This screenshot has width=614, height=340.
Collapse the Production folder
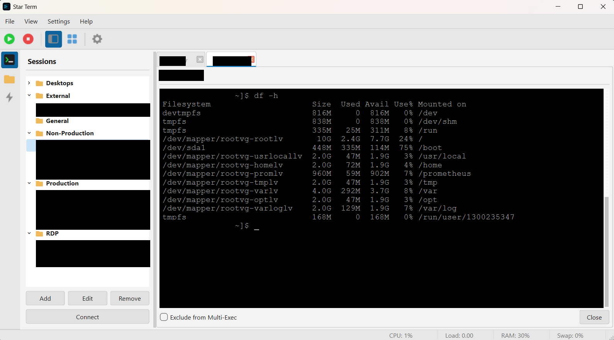[x=29, y=183]
